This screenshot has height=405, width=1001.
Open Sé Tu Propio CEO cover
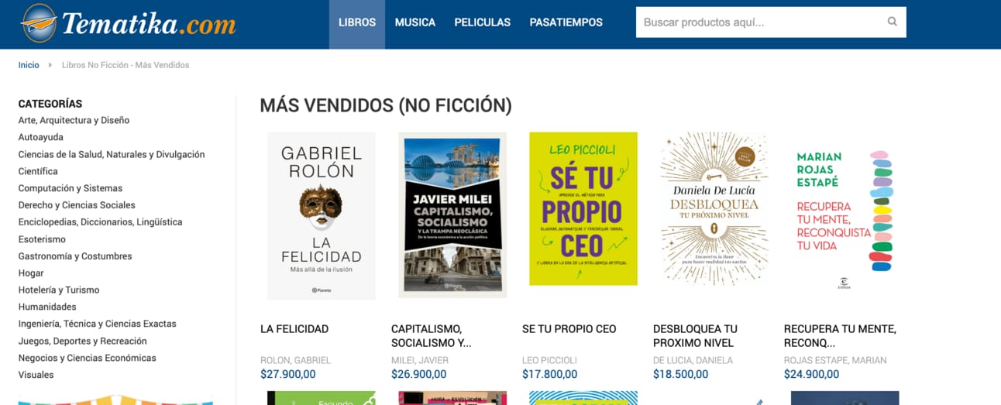pos(583,208)
